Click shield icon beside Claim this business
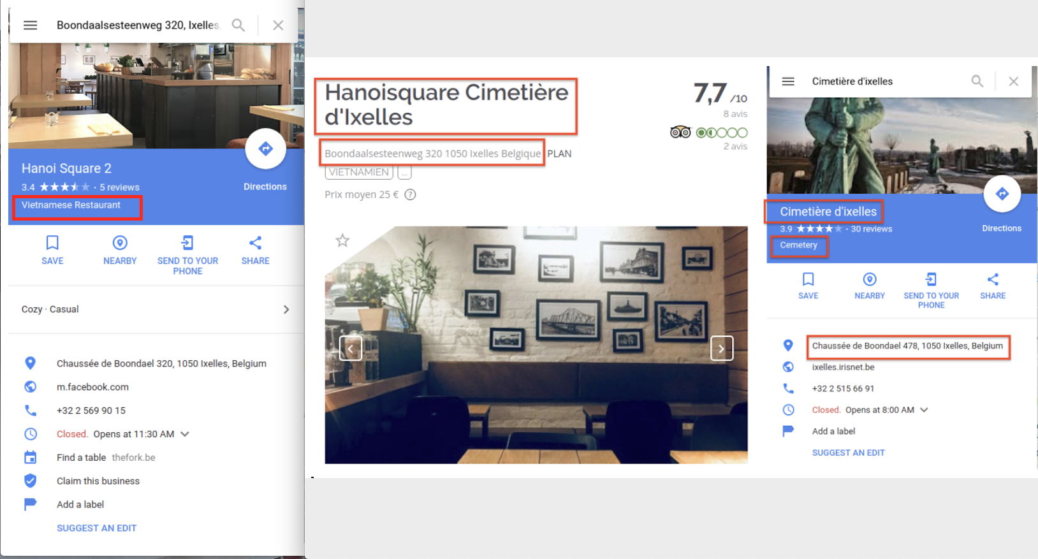Viewport: 1038px width, 559px height. (30, 481)
